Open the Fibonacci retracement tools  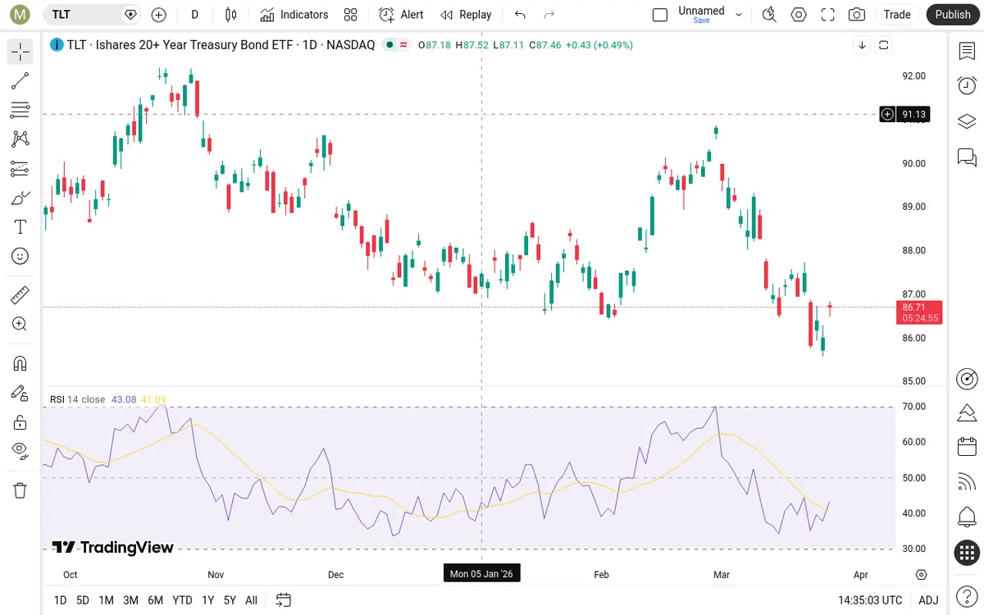tap(20, 110)
